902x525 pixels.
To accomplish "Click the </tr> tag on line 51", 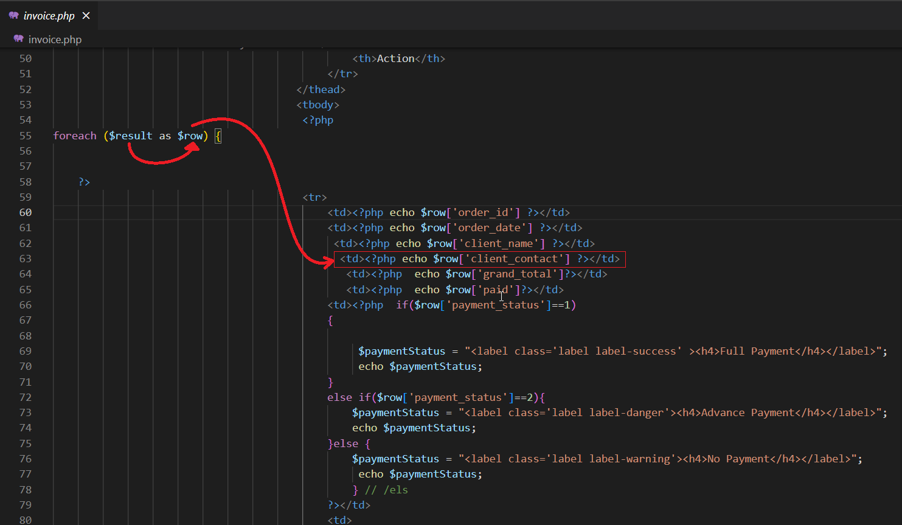I will (x=343, y=74).
